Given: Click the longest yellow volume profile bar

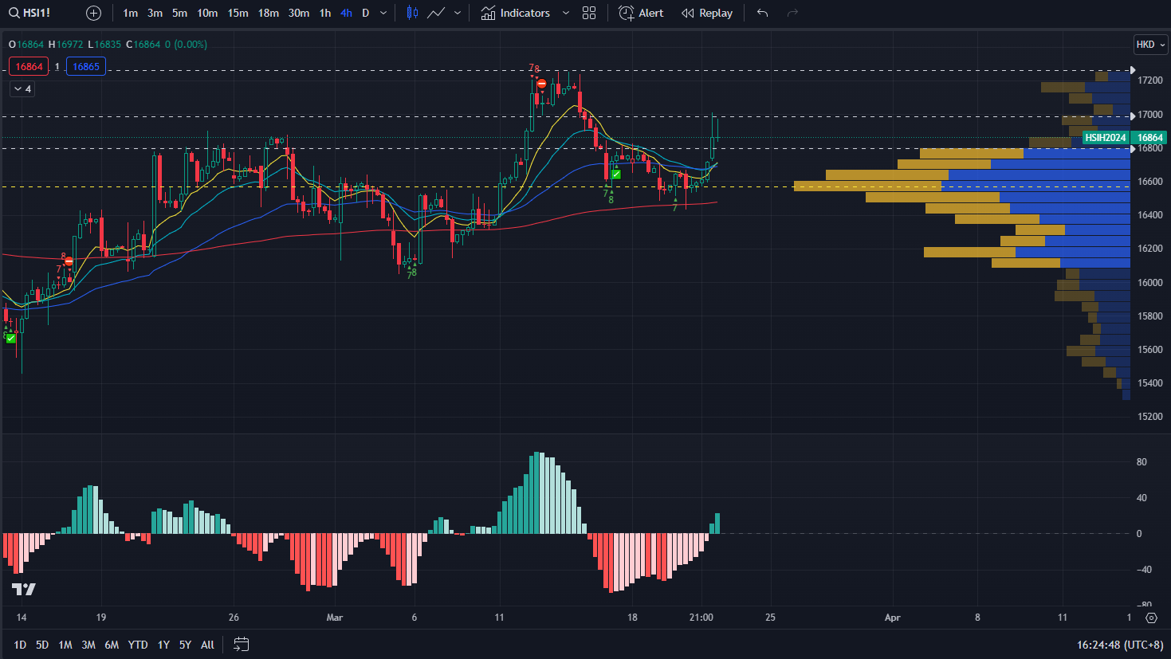Looking at the screenshot, I should pos(868,186).
